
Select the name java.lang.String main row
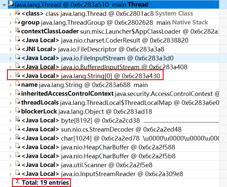point(110,85)
